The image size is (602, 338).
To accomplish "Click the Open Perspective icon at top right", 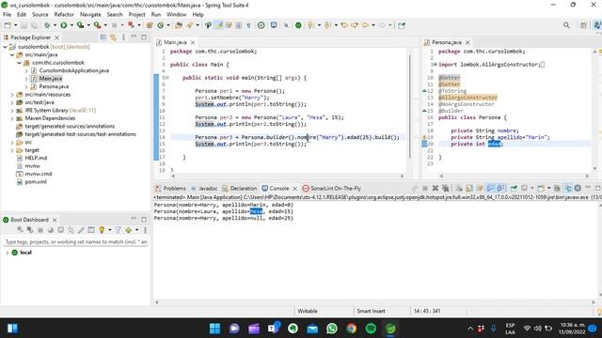I will [x=583, y=25].
